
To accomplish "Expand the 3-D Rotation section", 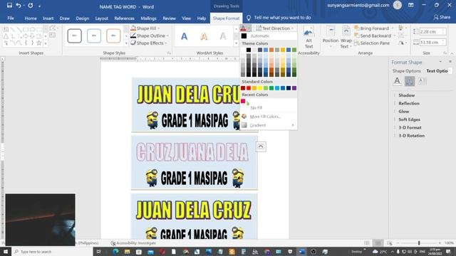I will pos(411,136).
